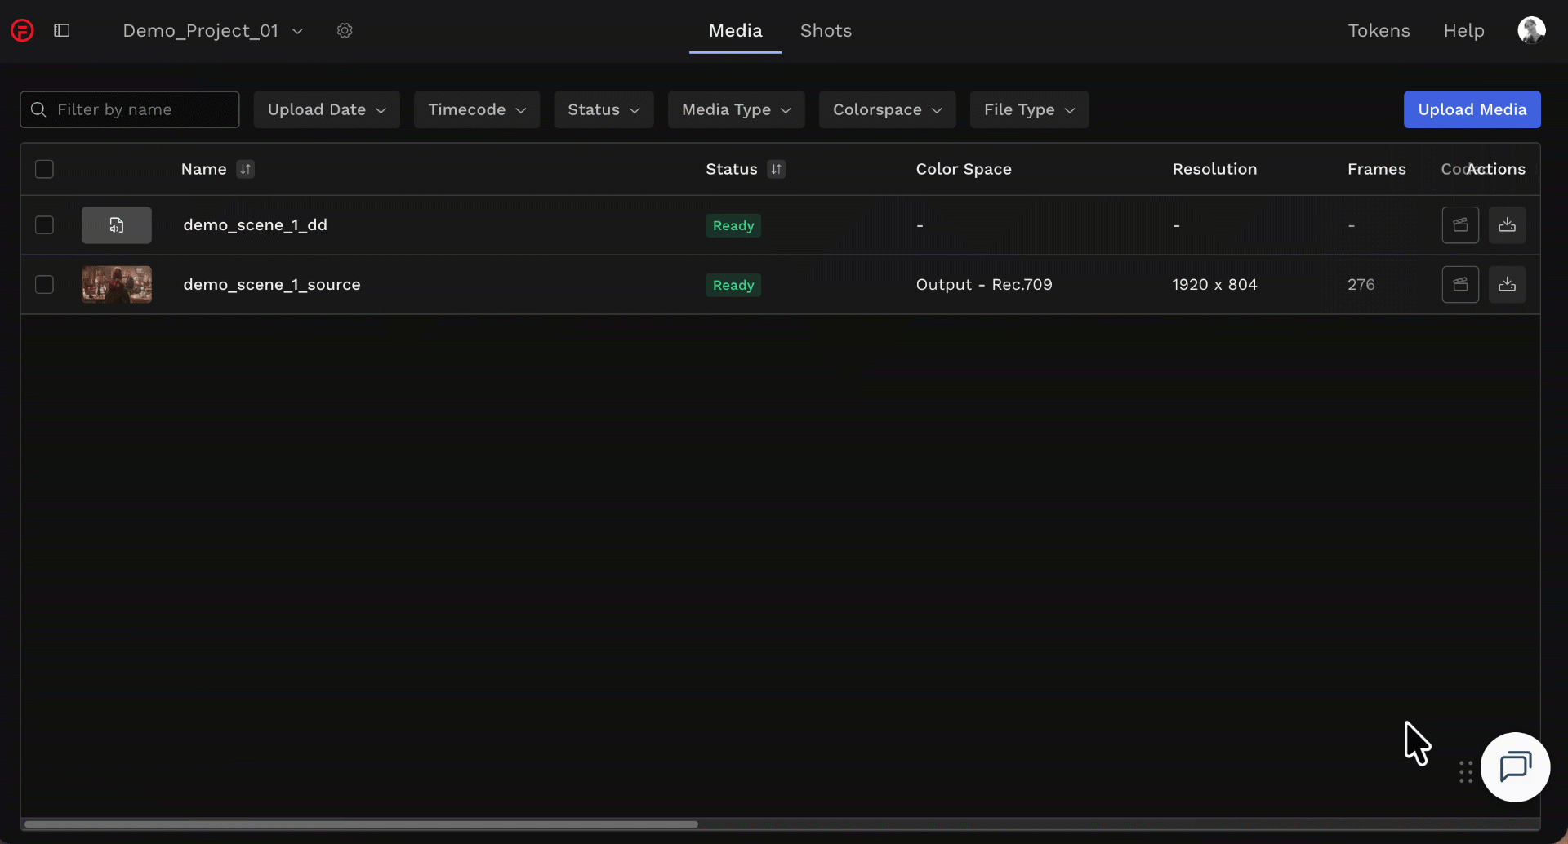Image resolution: width=1568 pixels, height=844 pixels.
Task: Click the horizontal table scrollbar
Action: 361,824
